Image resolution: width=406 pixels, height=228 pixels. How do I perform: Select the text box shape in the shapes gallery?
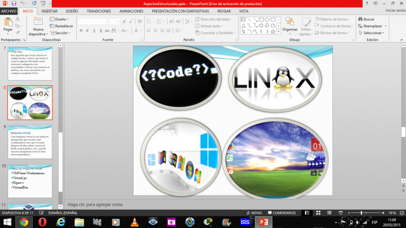(243, 19)
